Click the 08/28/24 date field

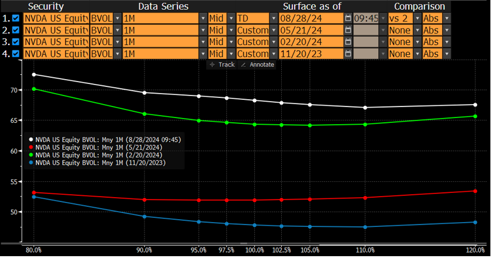click(311, 18)
